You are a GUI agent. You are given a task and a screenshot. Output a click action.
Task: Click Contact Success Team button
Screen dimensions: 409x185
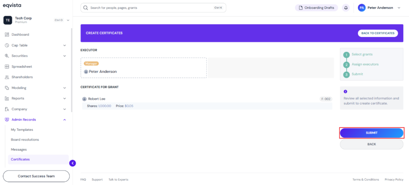36,176
